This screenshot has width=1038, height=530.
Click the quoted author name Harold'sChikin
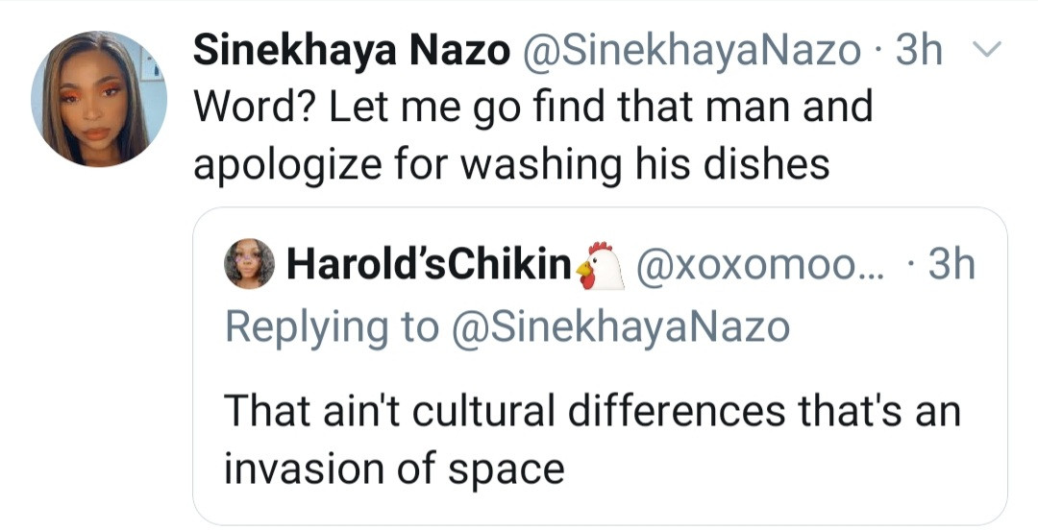tap(425, 267)
